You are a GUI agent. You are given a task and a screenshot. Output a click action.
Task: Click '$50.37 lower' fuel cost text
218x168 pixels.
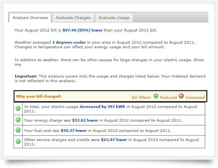[x=74, y=131]
